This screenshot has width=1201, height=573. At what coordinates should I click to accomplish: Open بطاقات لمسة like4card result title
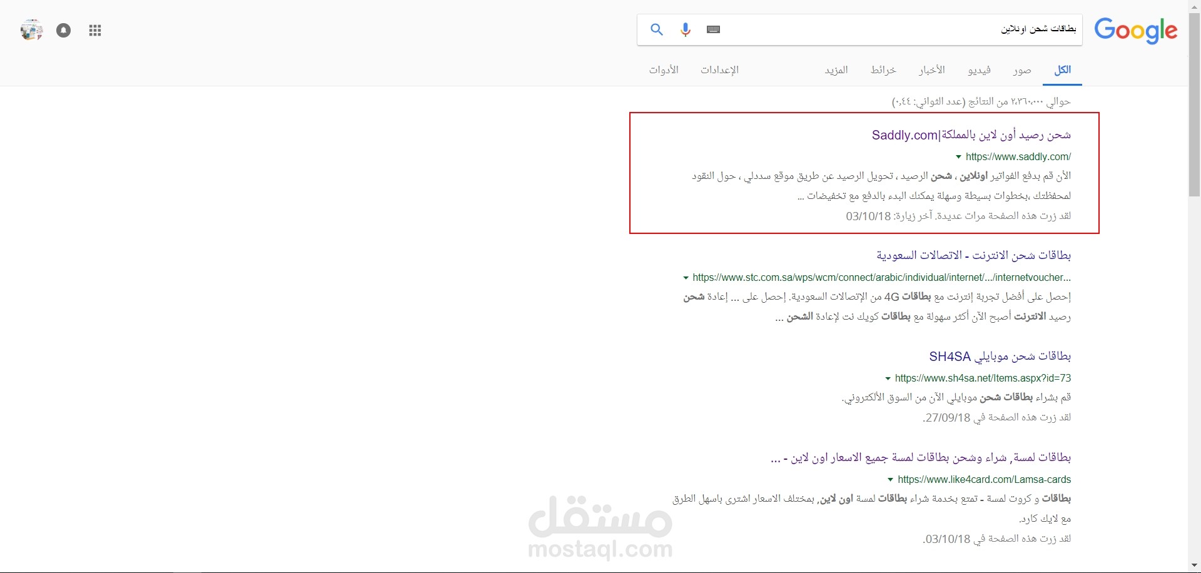click(x=921, y=458)
